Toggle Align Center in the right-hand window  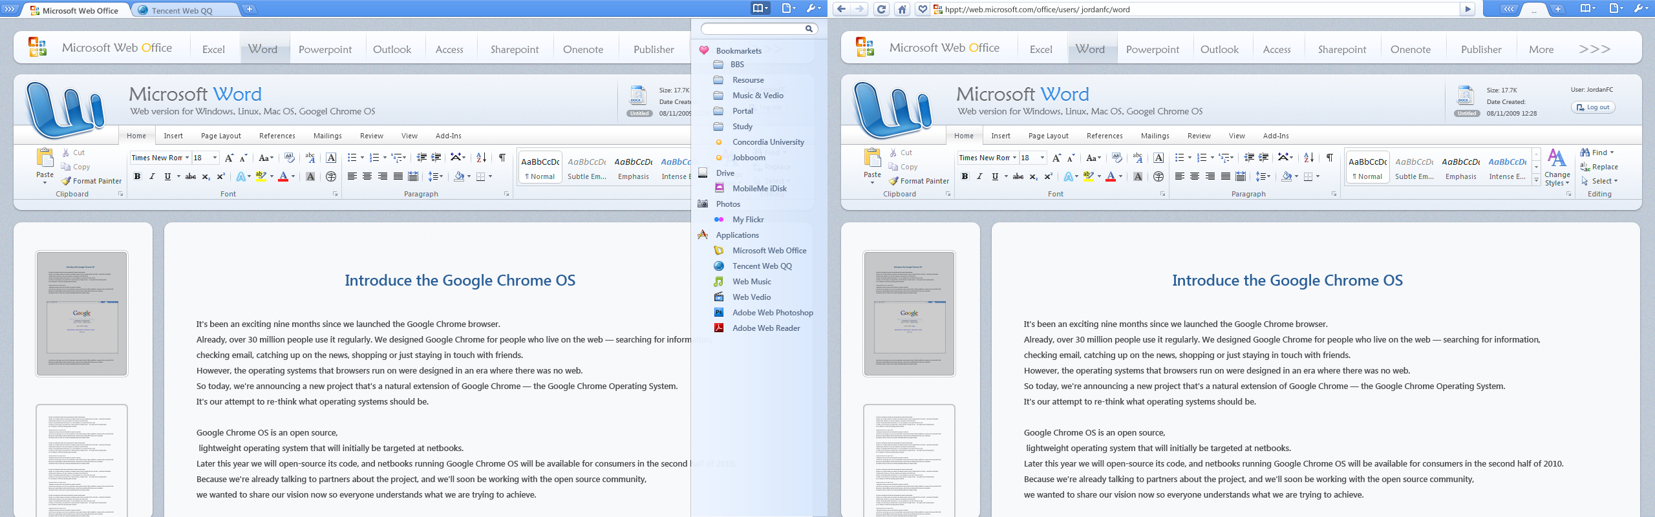tap(1195, 176)
